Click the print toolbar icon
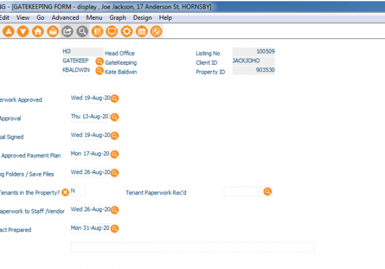 click(x=53, y=31)
